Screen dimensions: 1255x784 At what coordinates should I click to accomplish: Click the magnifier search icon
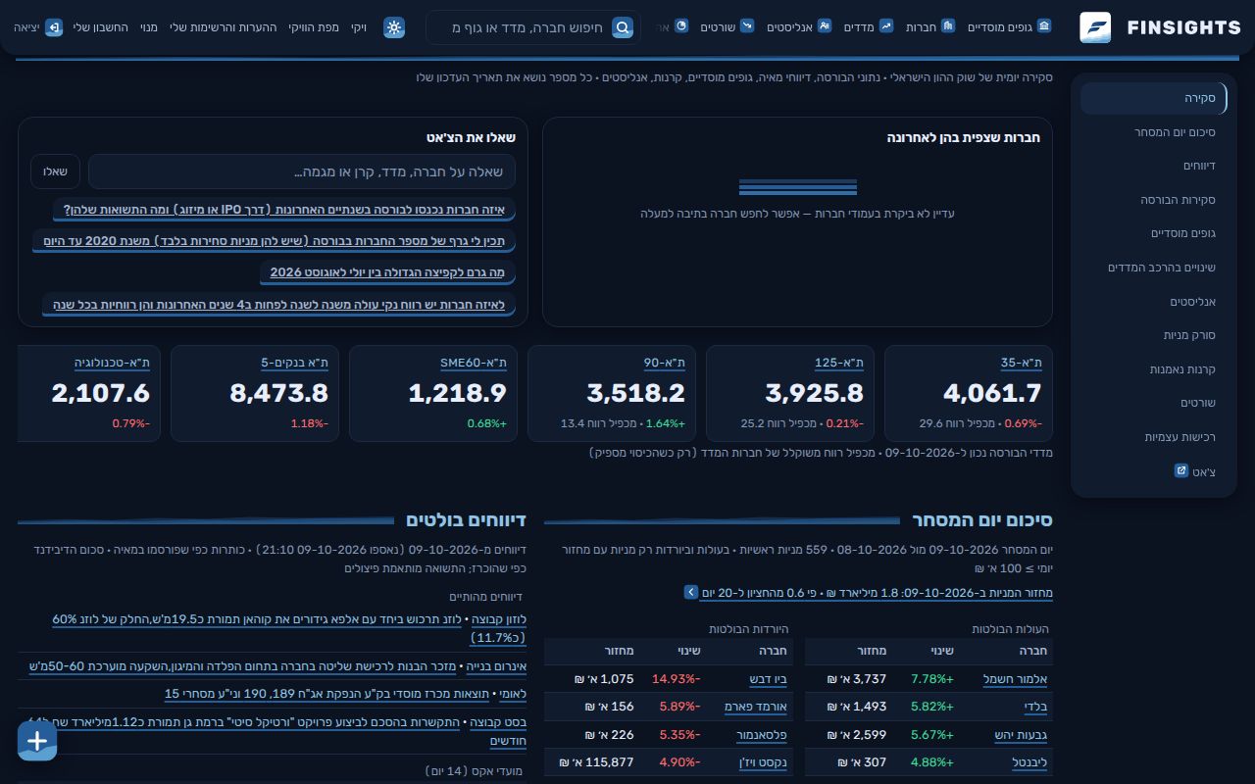coord(623,27)
